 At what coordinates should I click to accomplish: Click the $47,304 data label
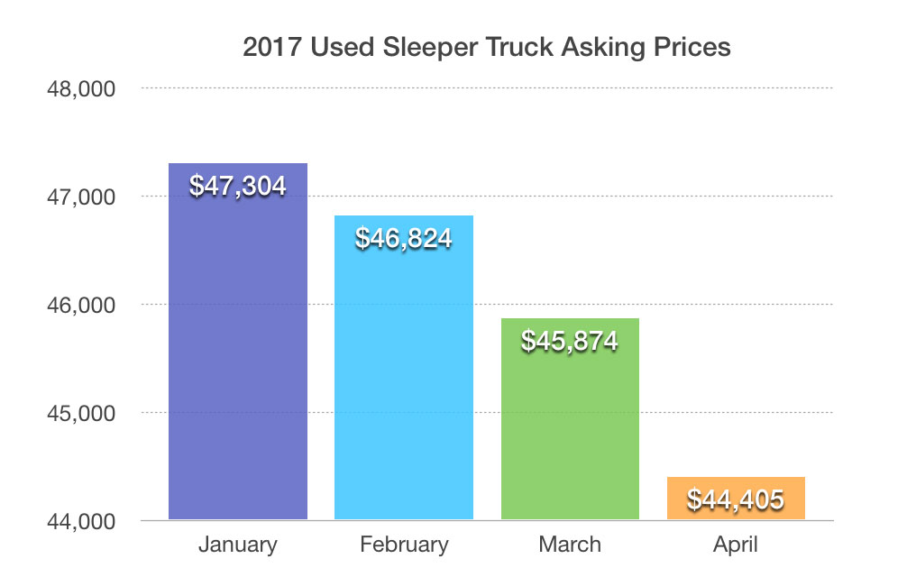click(x=238, y=187)
